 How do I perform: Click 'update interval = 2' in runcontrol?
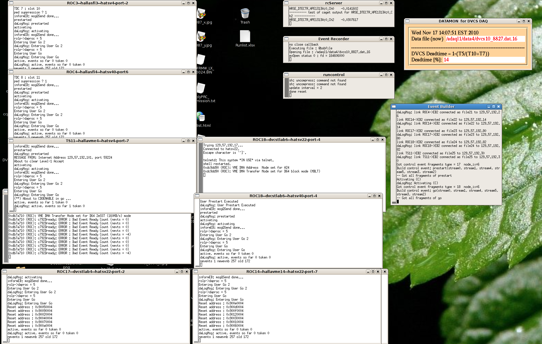tap(306, 88)
